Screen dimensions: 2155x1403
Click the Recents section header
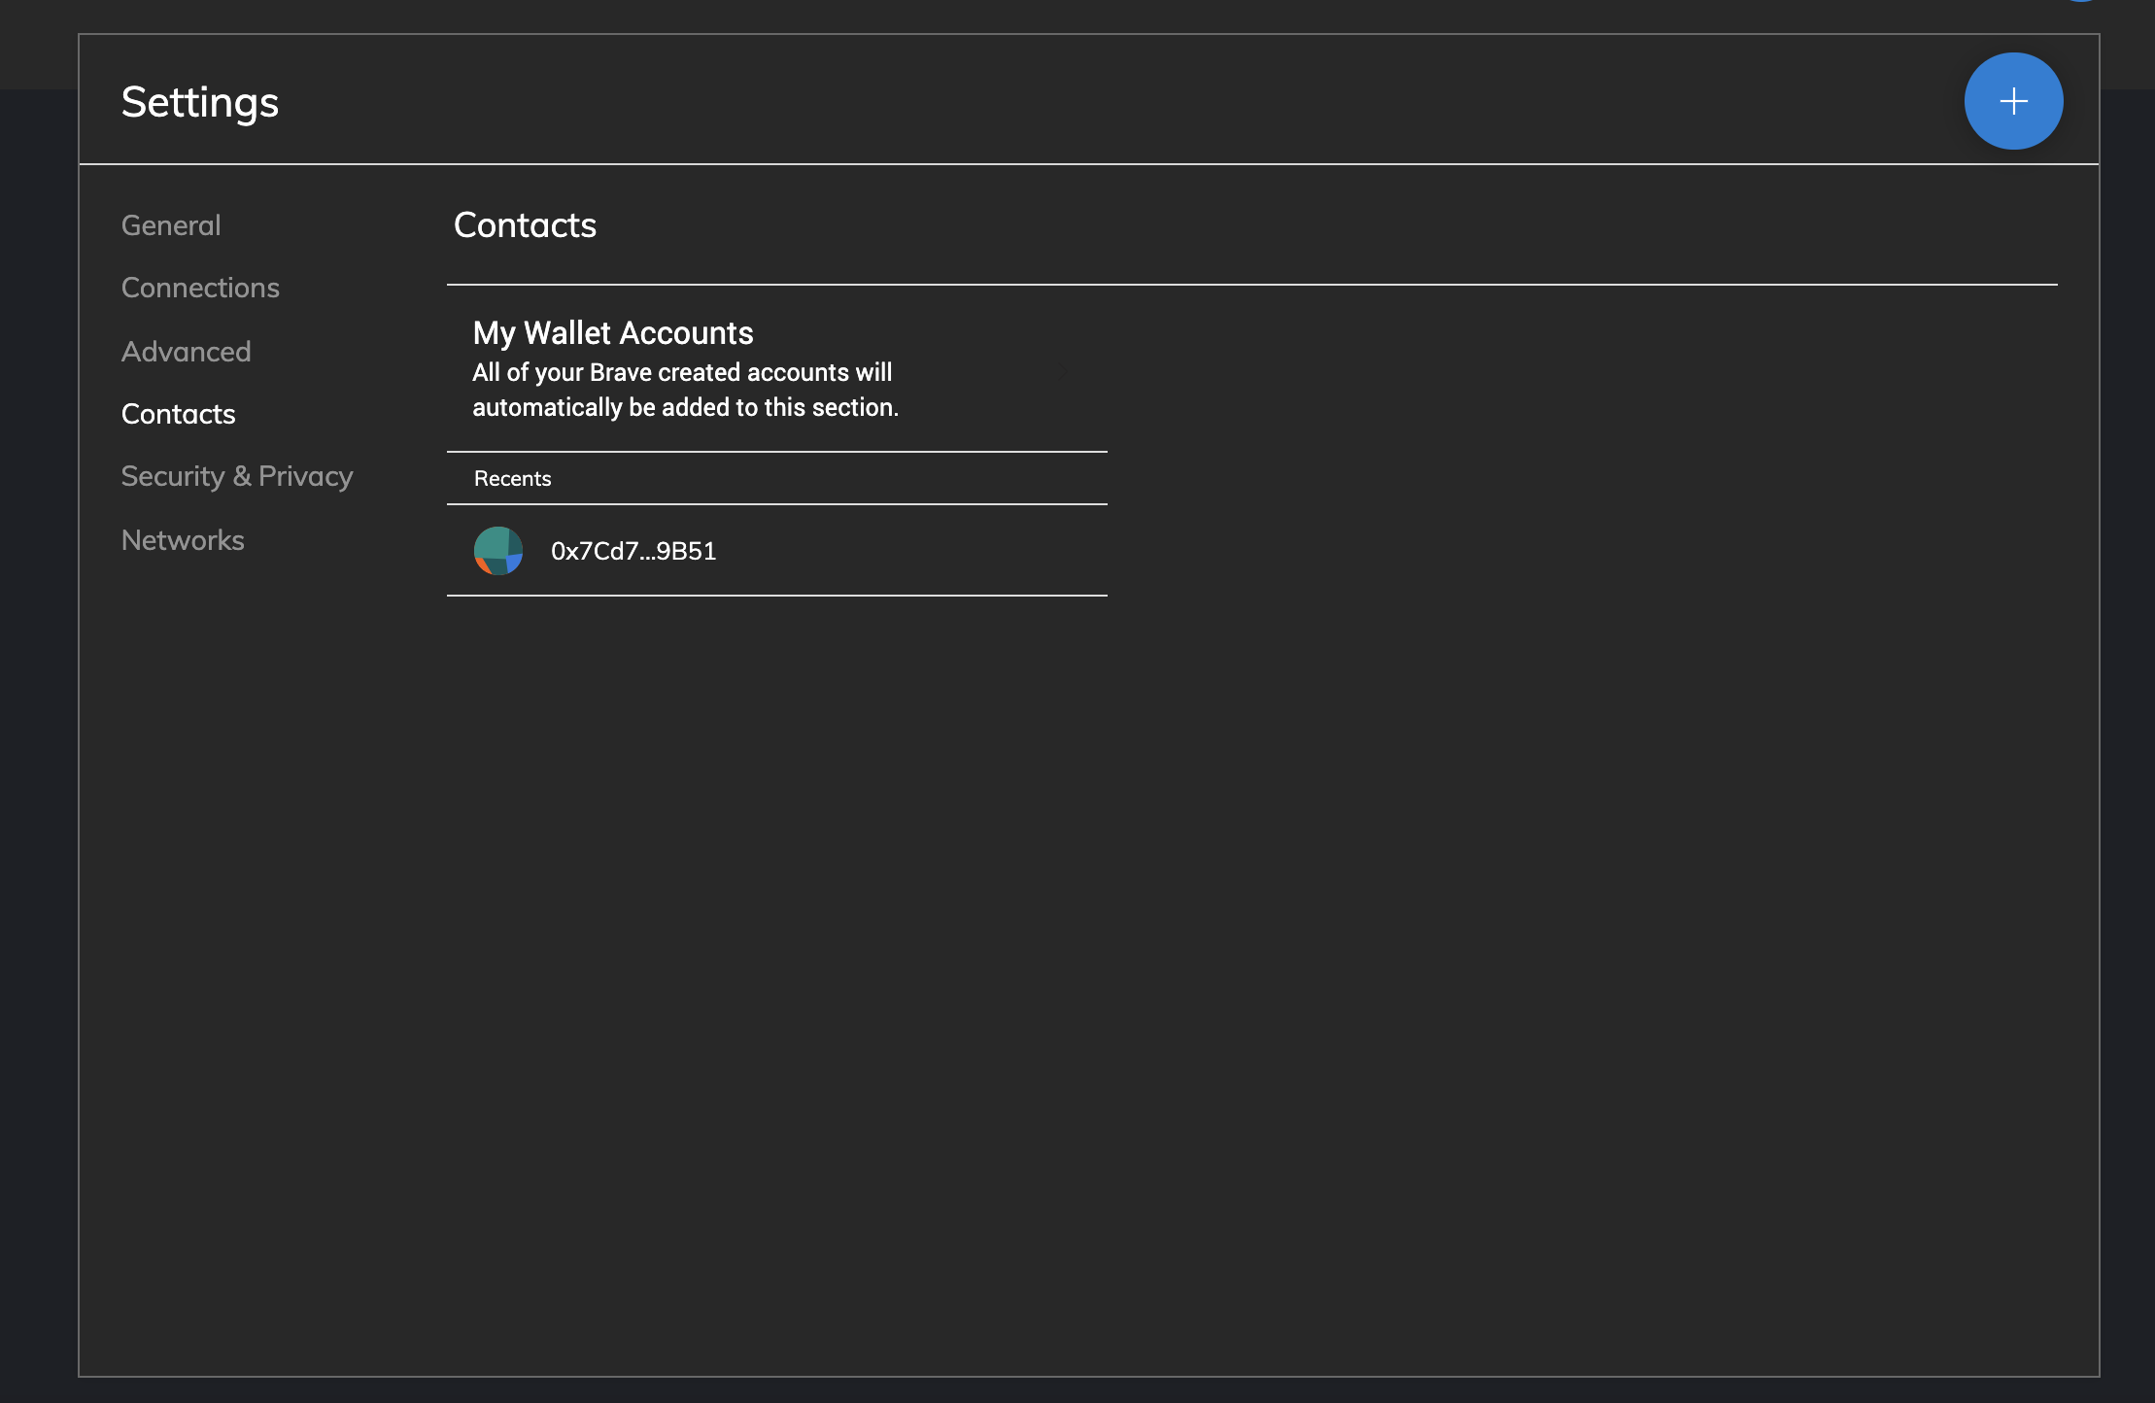click(512, 478)
